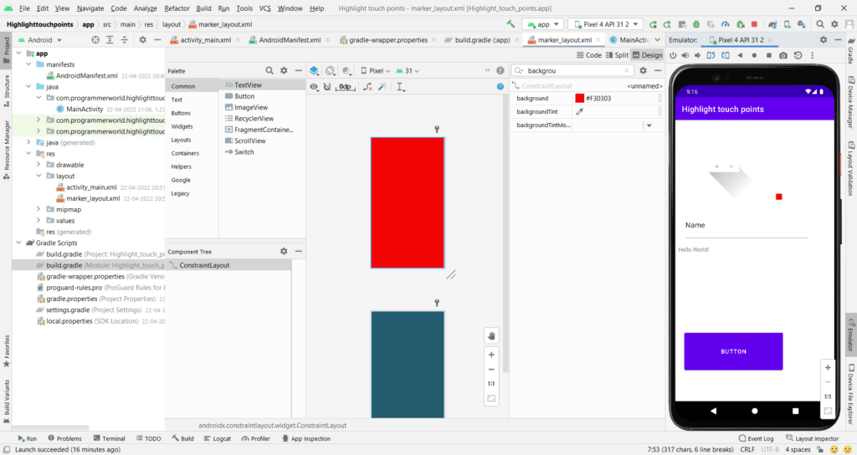857x455 pixels.
Task: Take emulator screenshot with camera icon
Action: coord(783,55)
